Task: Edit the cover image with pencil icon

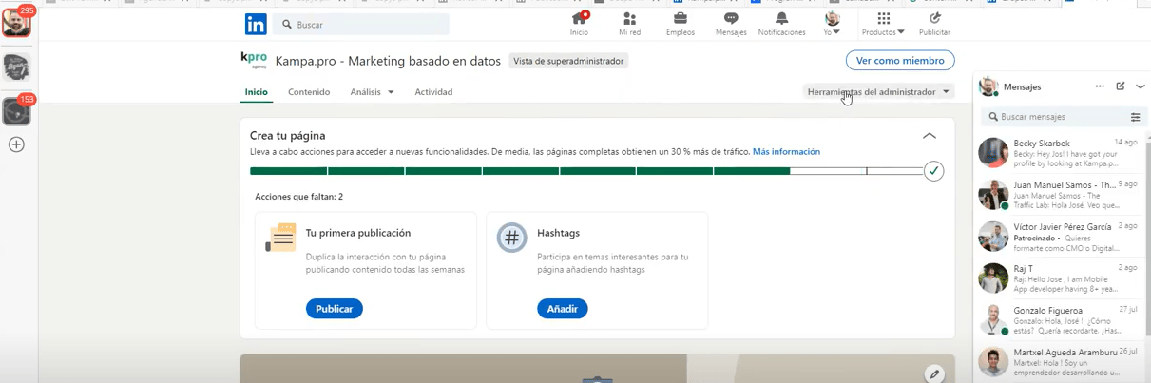Action: 935,374
